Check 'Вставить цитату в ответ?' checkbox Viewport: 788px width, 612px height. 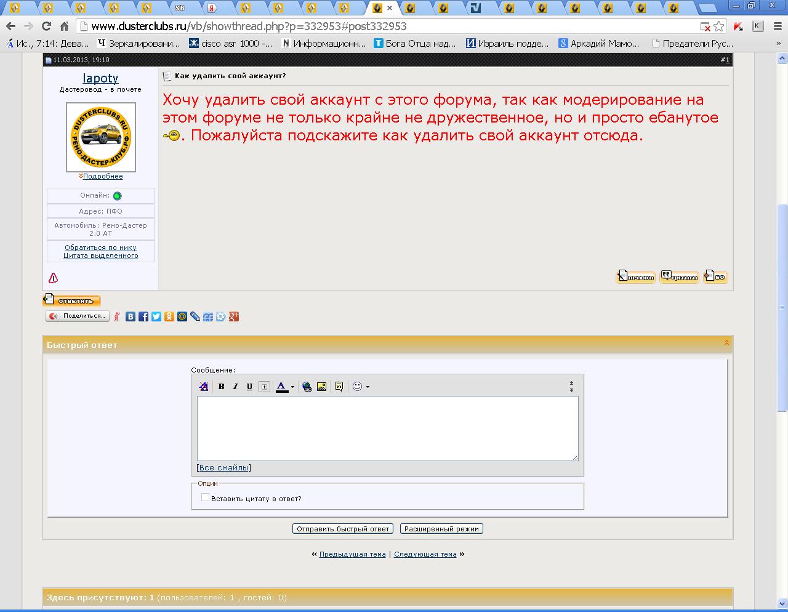206,497
